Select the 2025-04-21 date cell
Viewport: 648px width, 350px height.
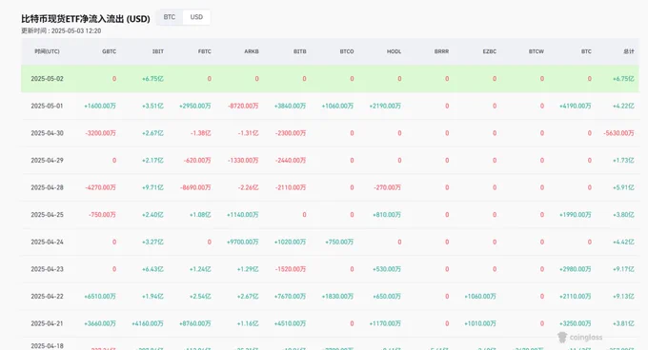(47, 323)
